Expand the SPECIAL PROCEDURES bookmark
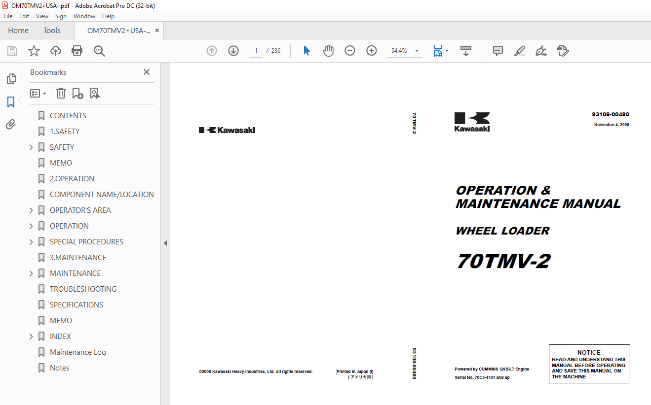Viewport: 651px width, 405px height. pos(31,242)
